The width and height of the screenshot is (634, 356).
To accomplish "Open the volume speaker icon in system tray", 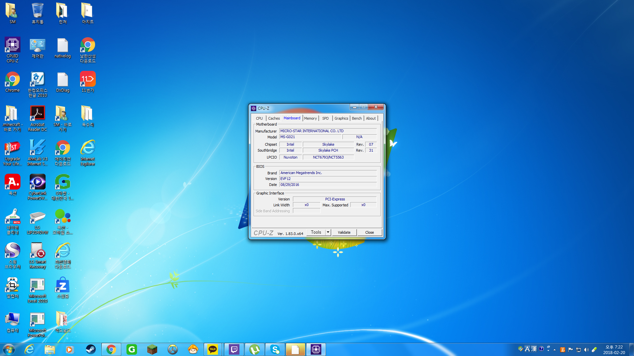I will [x=586, y=350].
